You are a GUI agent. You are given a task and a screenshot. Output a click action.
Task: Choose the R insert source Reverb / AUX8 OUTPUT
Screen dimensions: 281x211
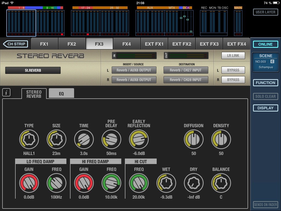point(134,80)
